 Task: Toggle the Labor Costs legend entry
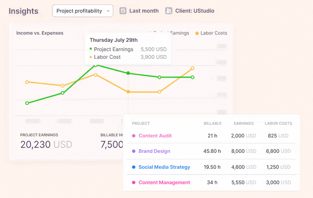[211, 33]
